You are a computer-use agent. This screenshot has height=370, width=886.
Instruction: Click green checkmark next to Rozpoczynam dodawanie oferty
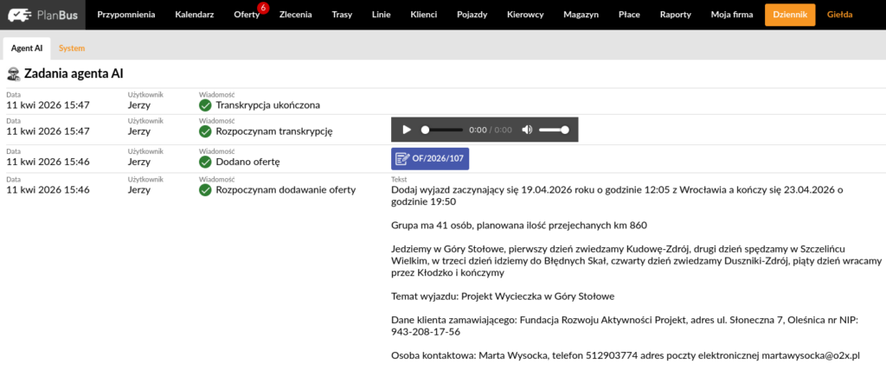pyautogui.click(x=205, y=190)
